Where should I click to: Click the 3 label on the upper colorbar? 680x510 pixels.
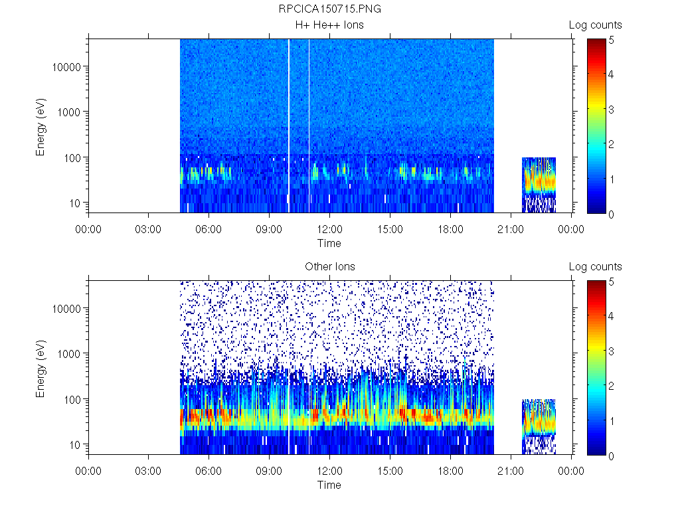click(611, 110)
